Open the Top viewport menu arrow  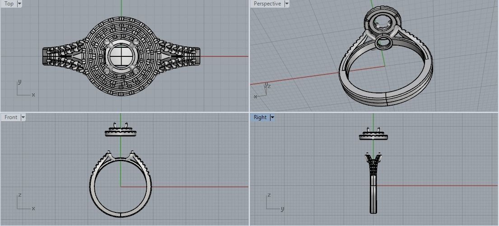point(19,4)
